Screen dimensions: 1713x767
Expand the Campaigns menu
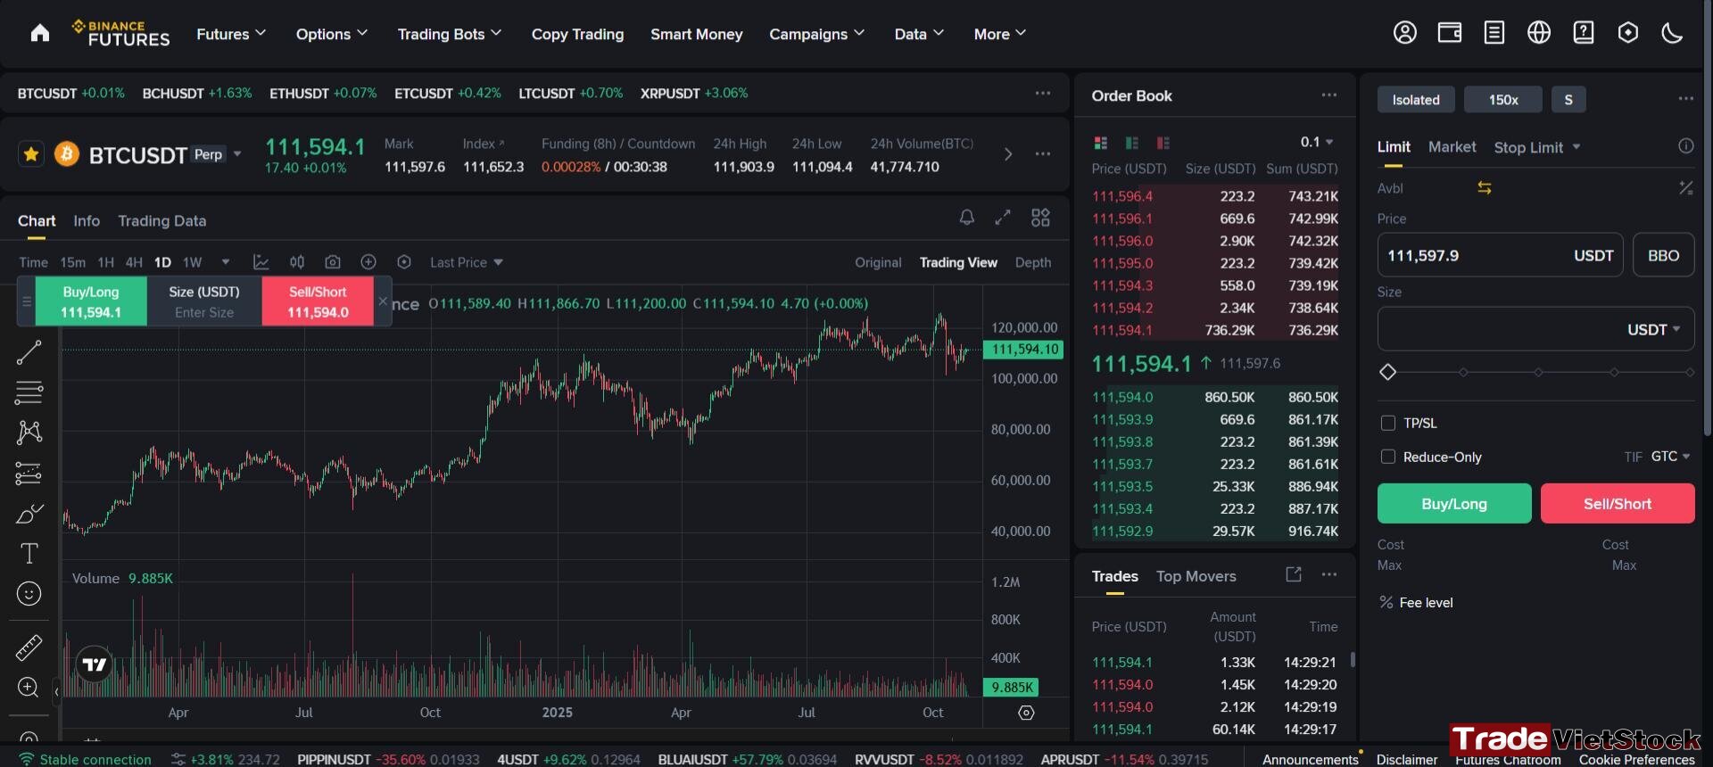817,34
